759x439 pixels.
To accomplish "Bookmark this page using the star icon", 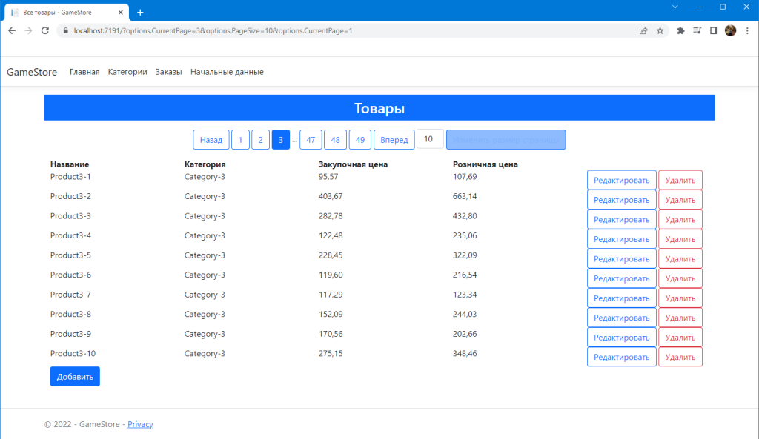I will click(660, 30).
